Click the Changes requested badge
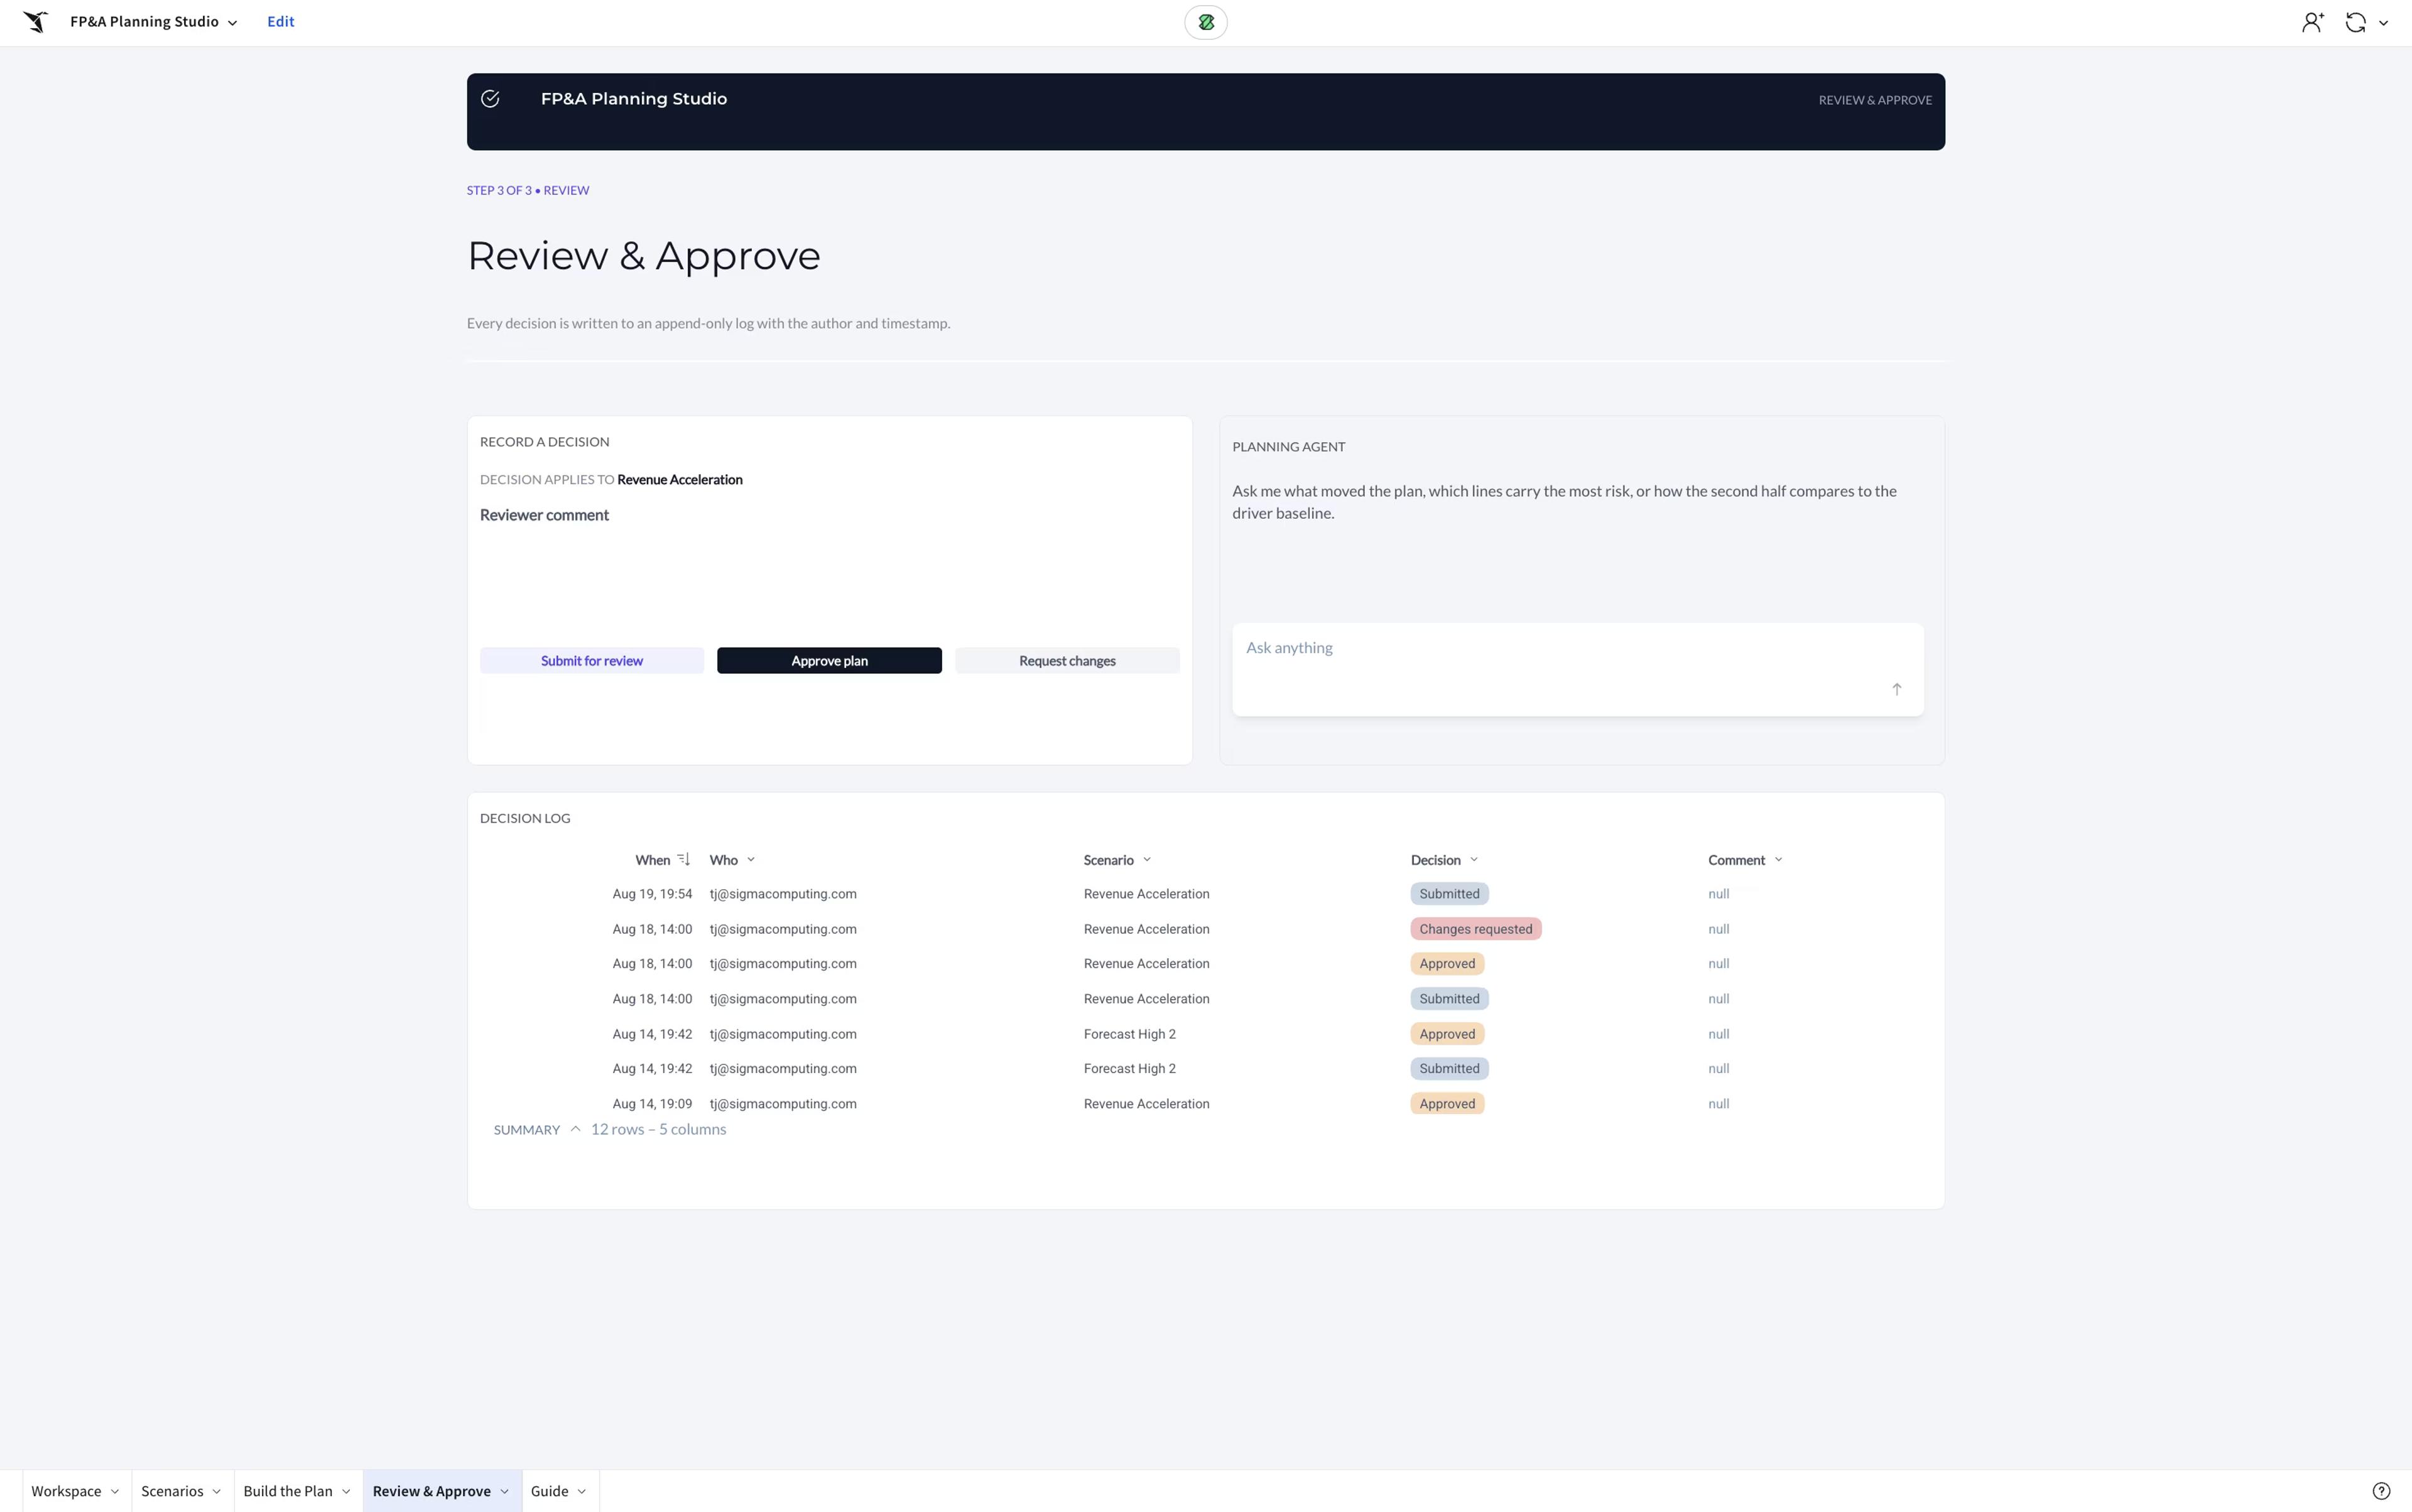The image size is (2412, 1512). [x=1475, y=929]
